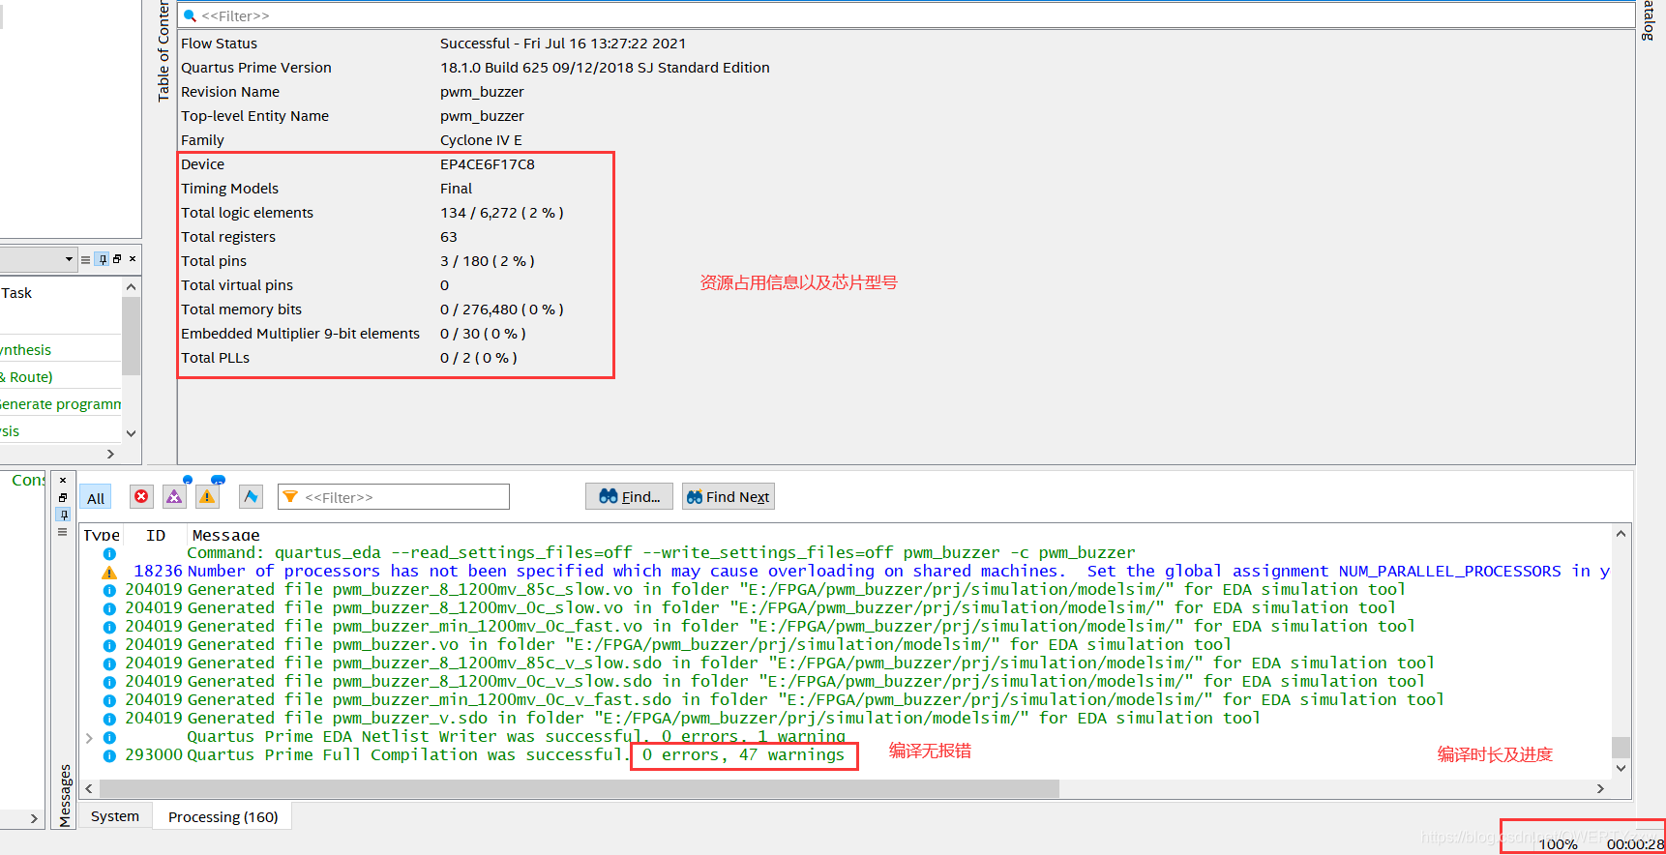This screenshot has width=1666, height=855.
Task: Toggle critical warning messages filter
Action: click(174, 496)
